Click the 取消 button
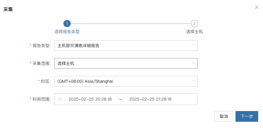Screen dimensions: 263x128 point(224,116)
